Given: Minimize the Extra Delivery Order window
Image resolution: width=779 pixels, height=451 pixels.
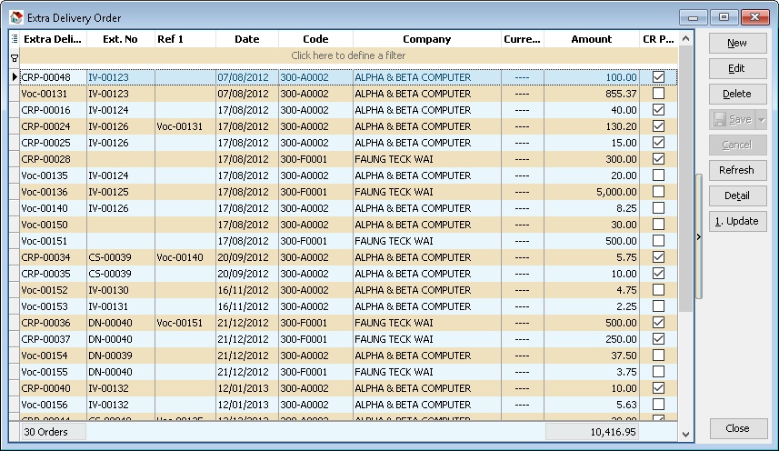Looking at the screenshot, I should click(x=694, y=17).
